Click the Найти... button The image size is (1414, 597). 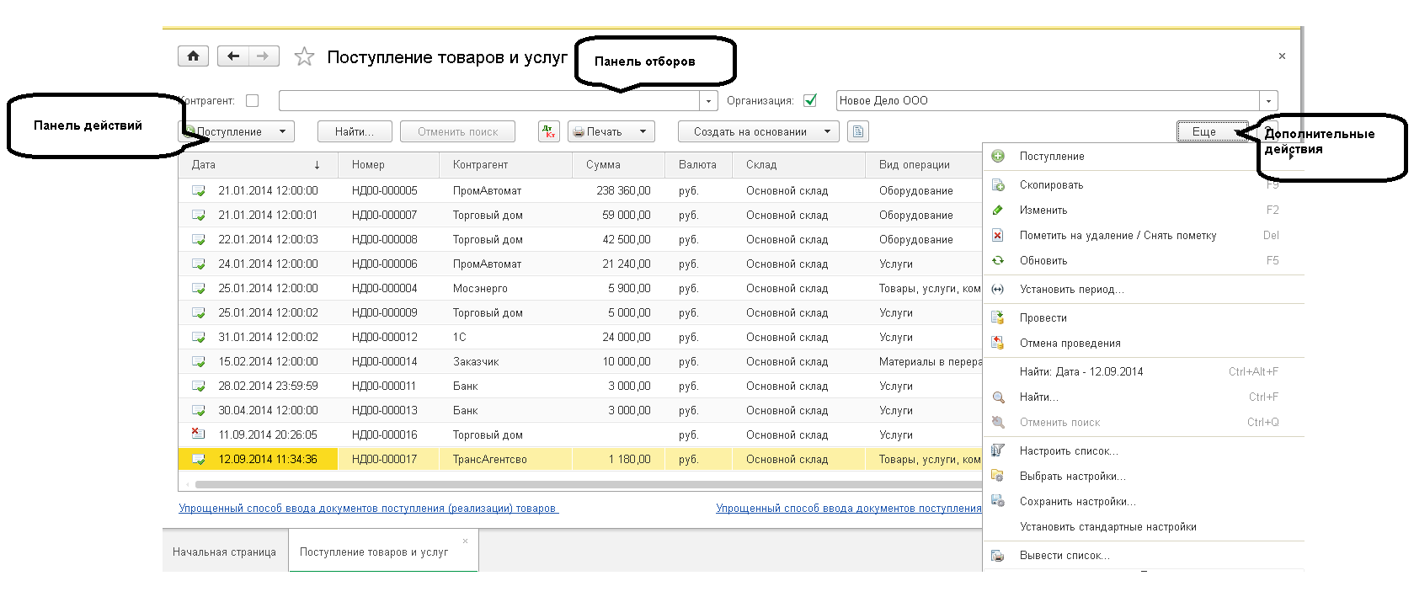click(355, 132)
